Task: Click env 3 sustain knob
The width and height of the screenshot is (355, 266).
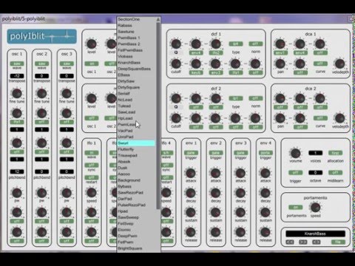Action: pyautogui.click(x=240, y=212)
